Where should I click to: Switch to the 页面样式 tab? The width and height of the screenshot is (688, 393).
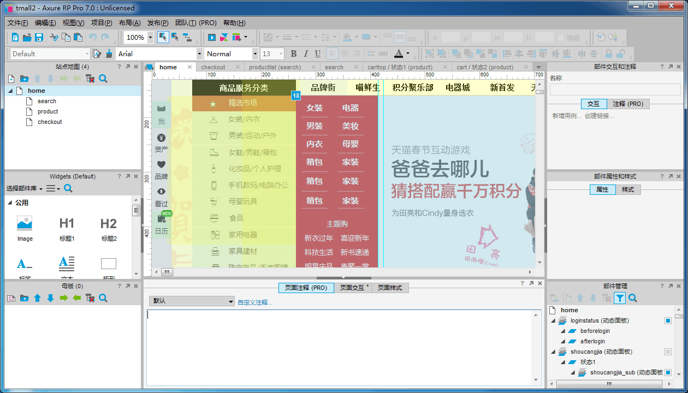pyautogui.click(x=390, y=288)
